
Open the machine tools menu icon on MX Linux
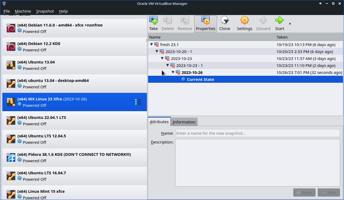pos(138,102)
